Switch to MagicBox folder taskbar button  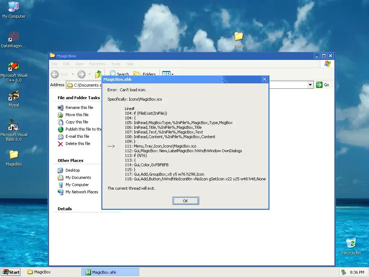pos(39,272)
